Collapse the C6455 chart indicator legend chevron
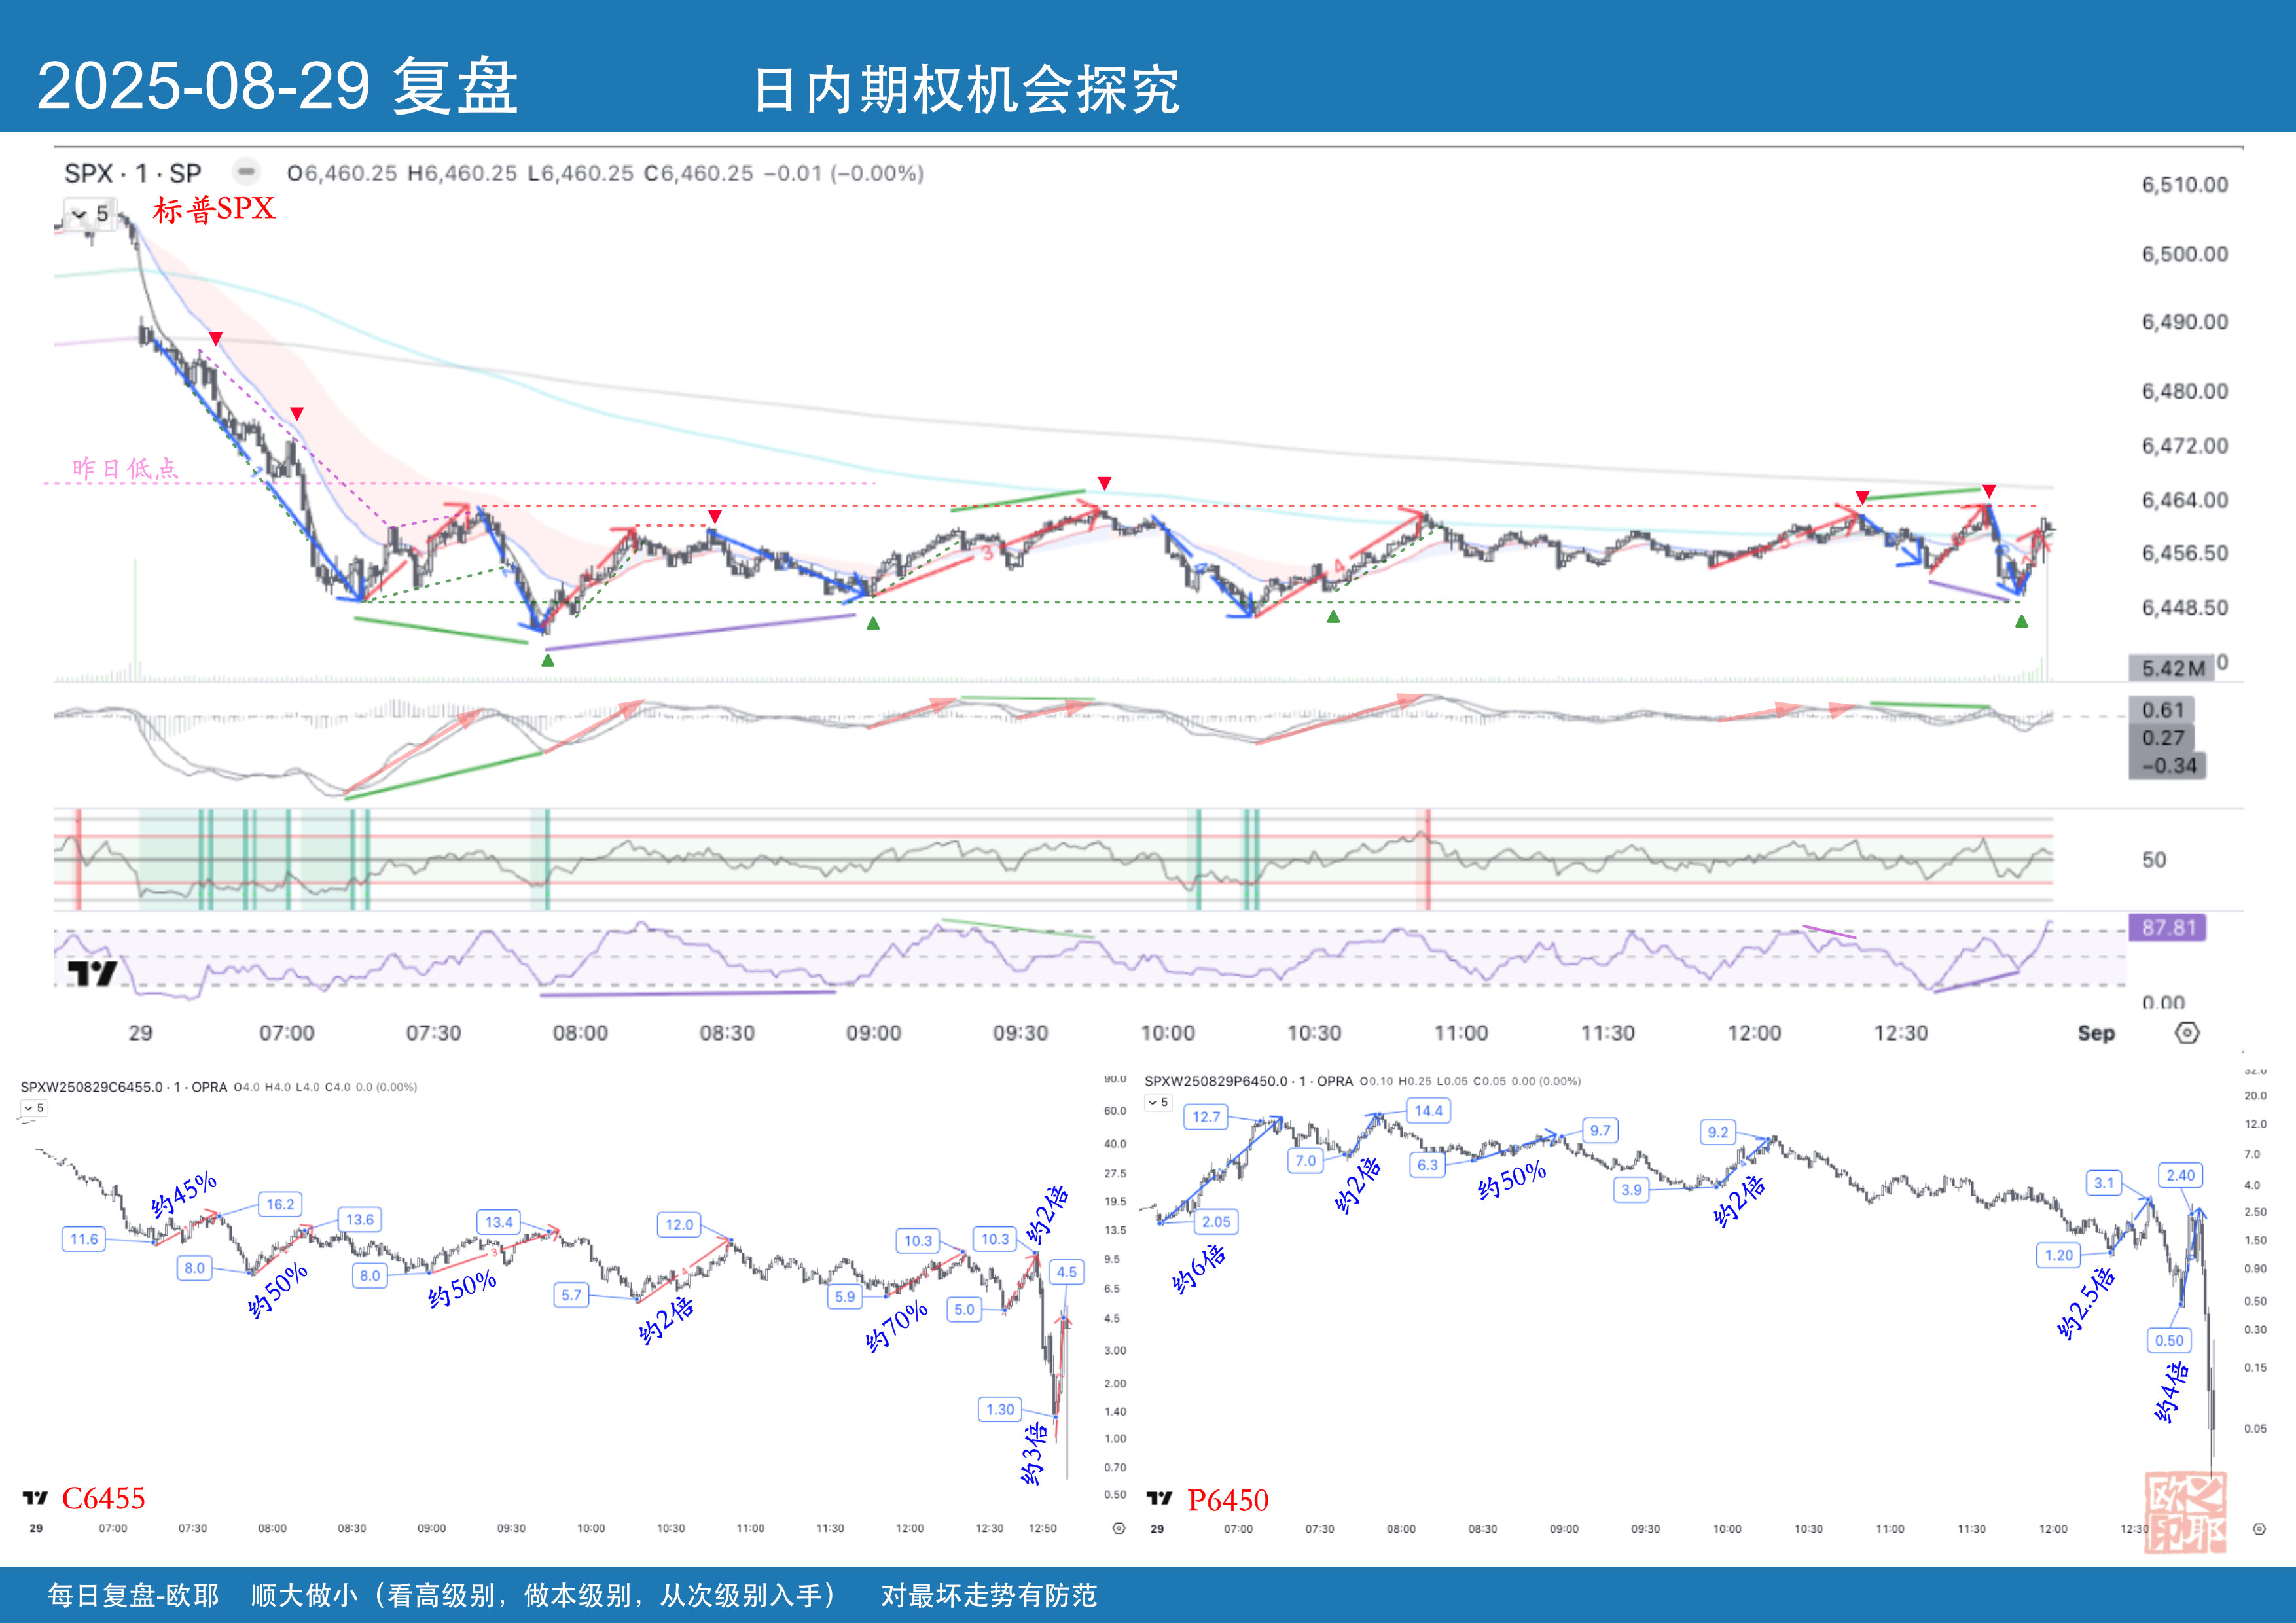 [29, 1108]
